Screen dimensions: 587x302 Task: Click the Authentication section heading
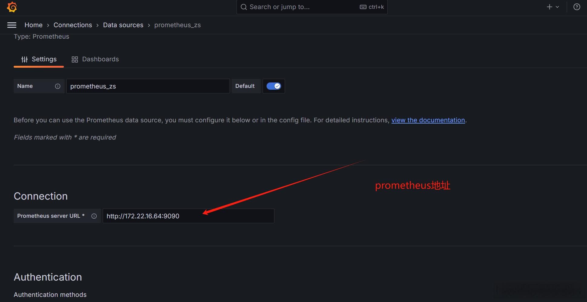coord(48,277)
